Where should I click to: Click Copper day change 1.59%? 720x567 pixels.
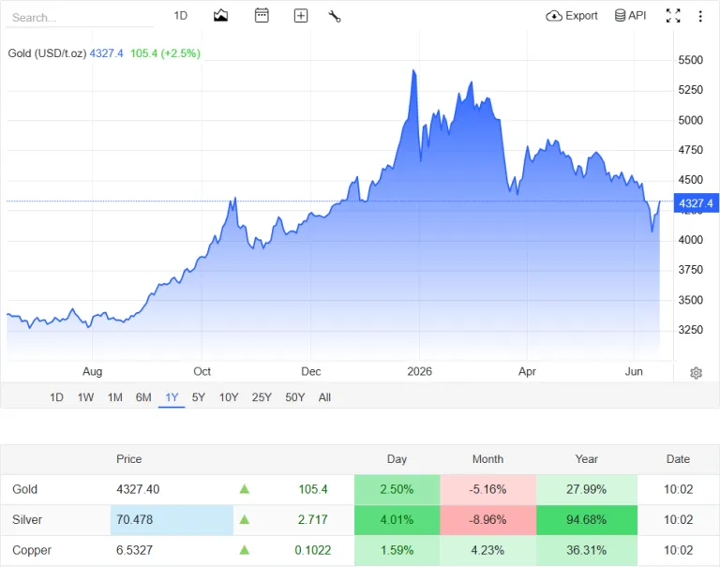397,550
